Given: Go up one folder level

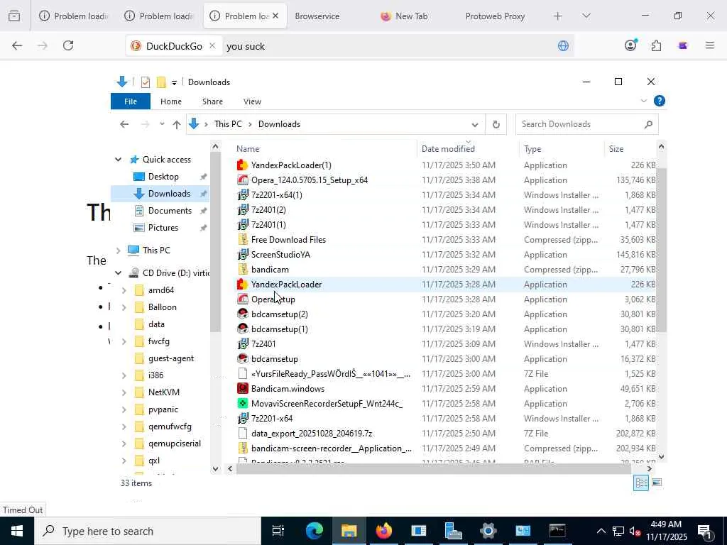Looking at the screenshot, I should 176,124.
